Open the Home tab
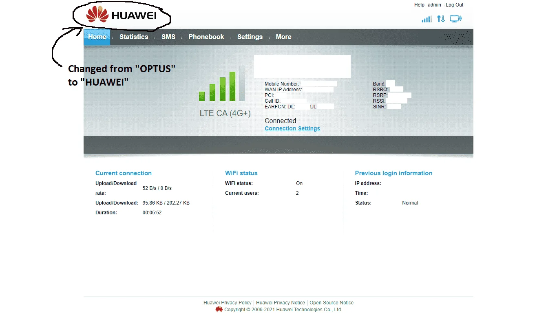This screenshot has width=557, height=317. (97, 37)
